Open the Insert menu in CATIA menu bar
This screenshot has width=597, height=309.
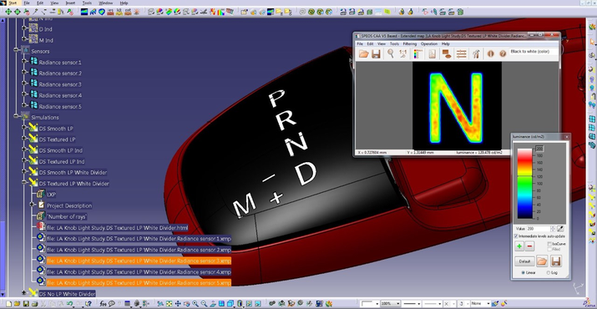pyautogui.click(x=70, y=3)
